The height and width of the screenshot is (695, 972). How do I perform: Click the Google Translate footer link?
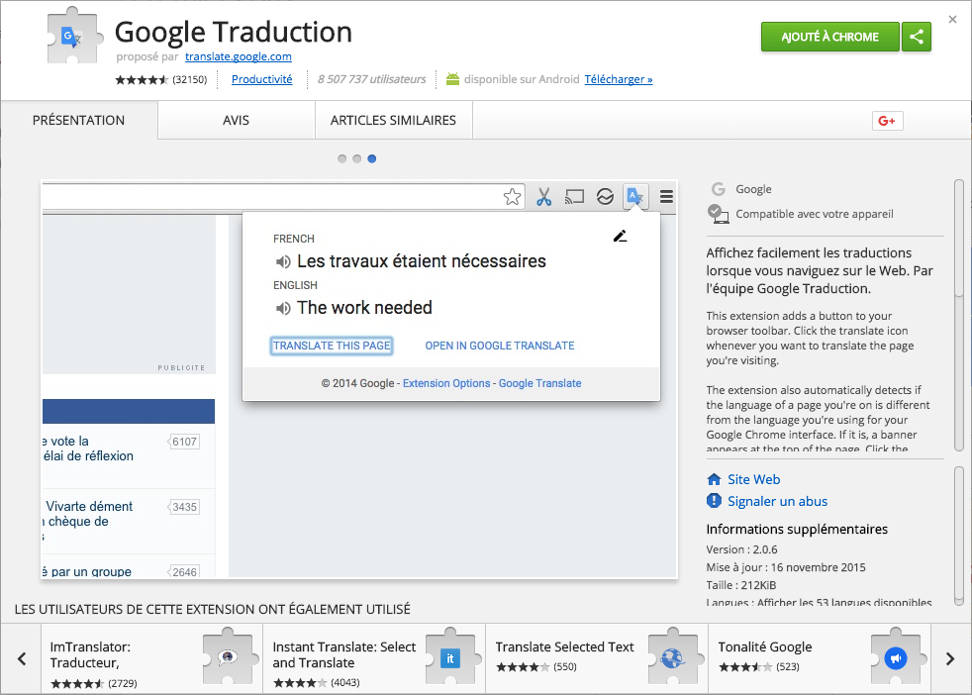click(539, 383)
